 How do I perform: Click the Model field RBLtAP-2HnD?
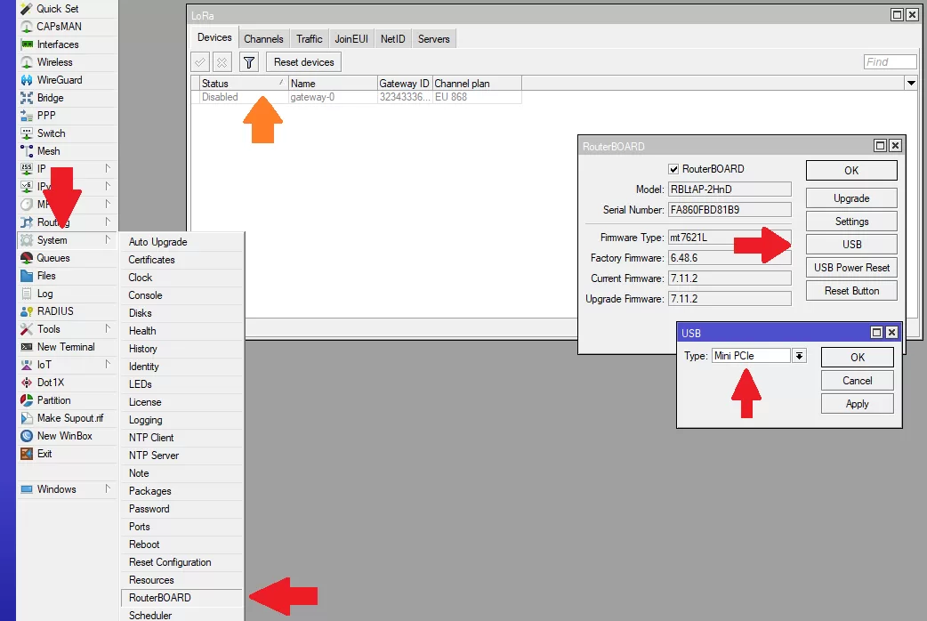tap(730, 190)
